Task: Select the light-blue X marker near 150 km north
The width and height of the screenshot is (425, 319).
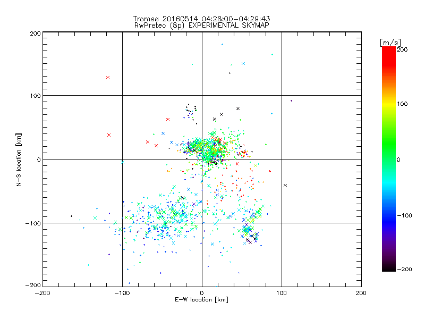Action: coord(243,63)
